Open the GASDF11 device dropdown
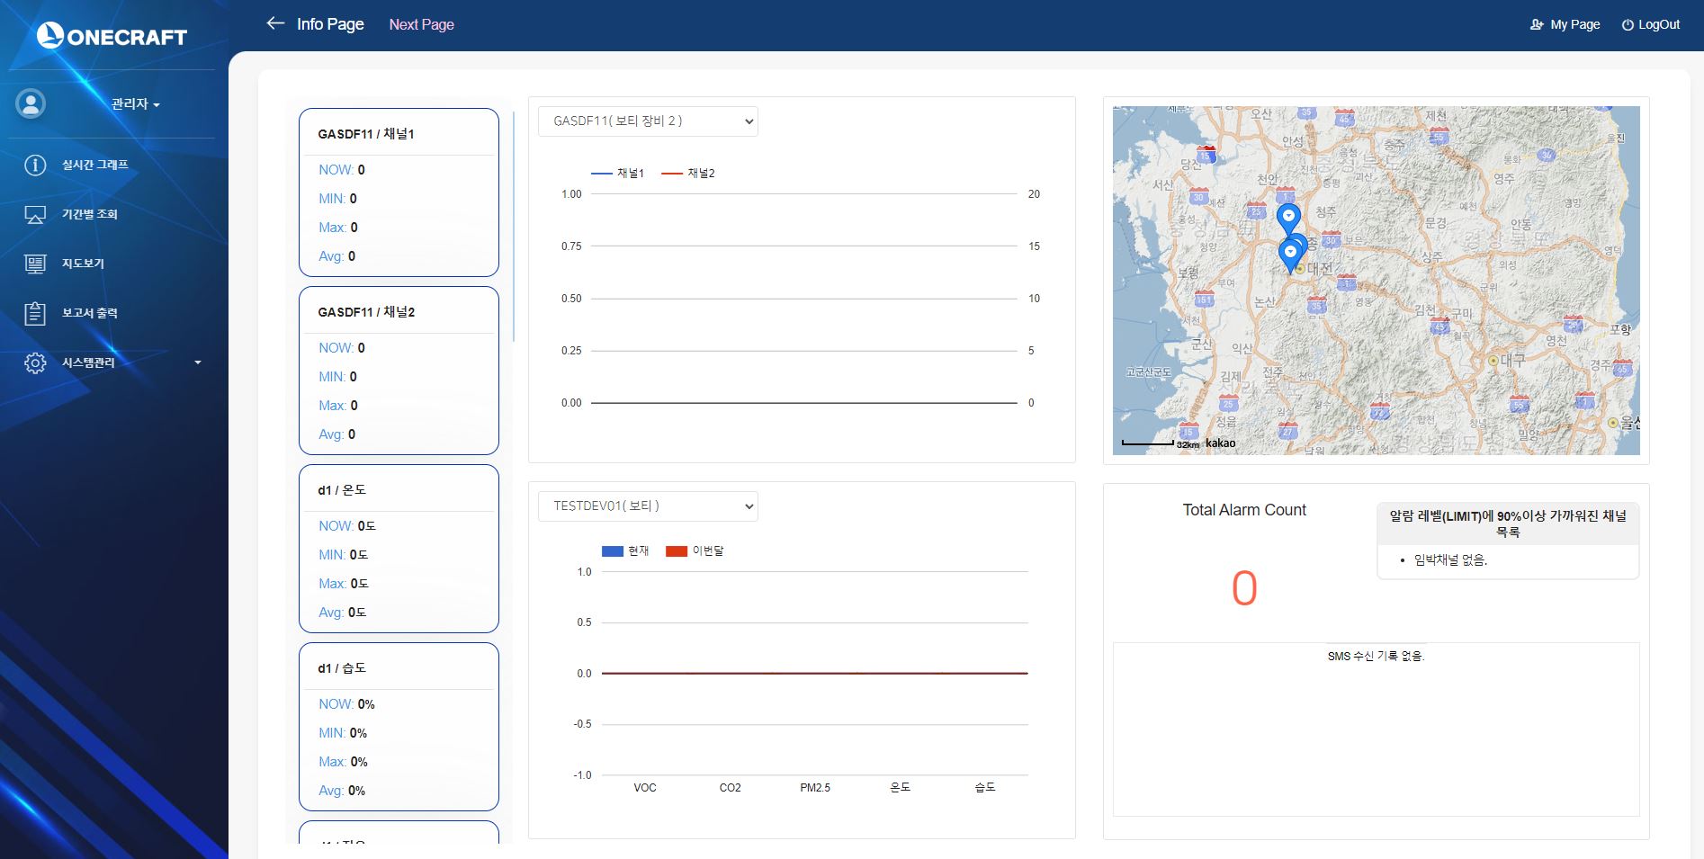1704x859 pixels. click(648, 121)
